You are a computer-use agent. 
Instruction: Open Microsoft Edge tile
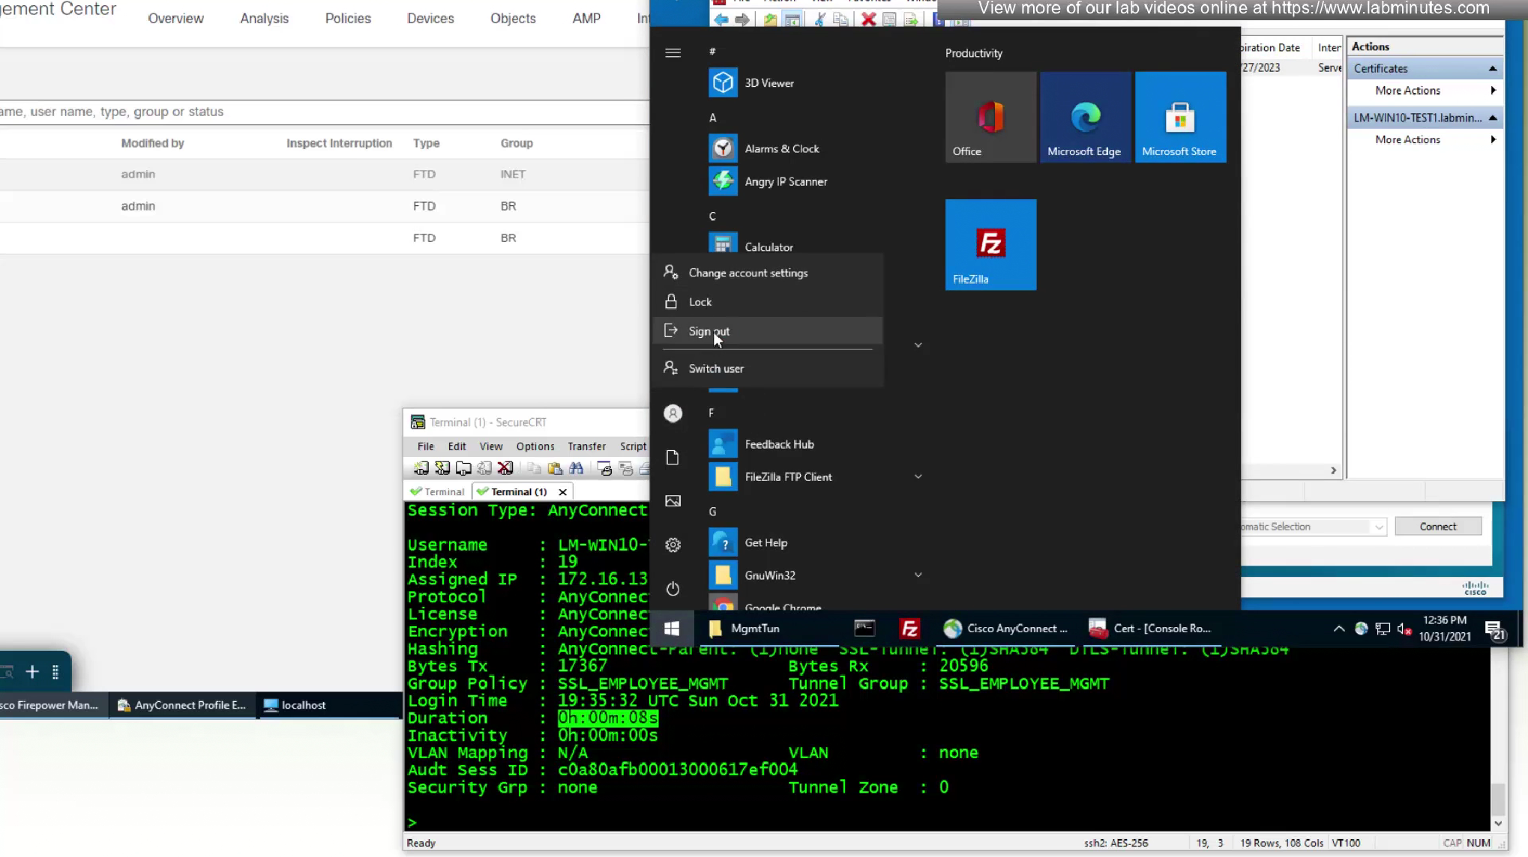(x=1085, y=117)
